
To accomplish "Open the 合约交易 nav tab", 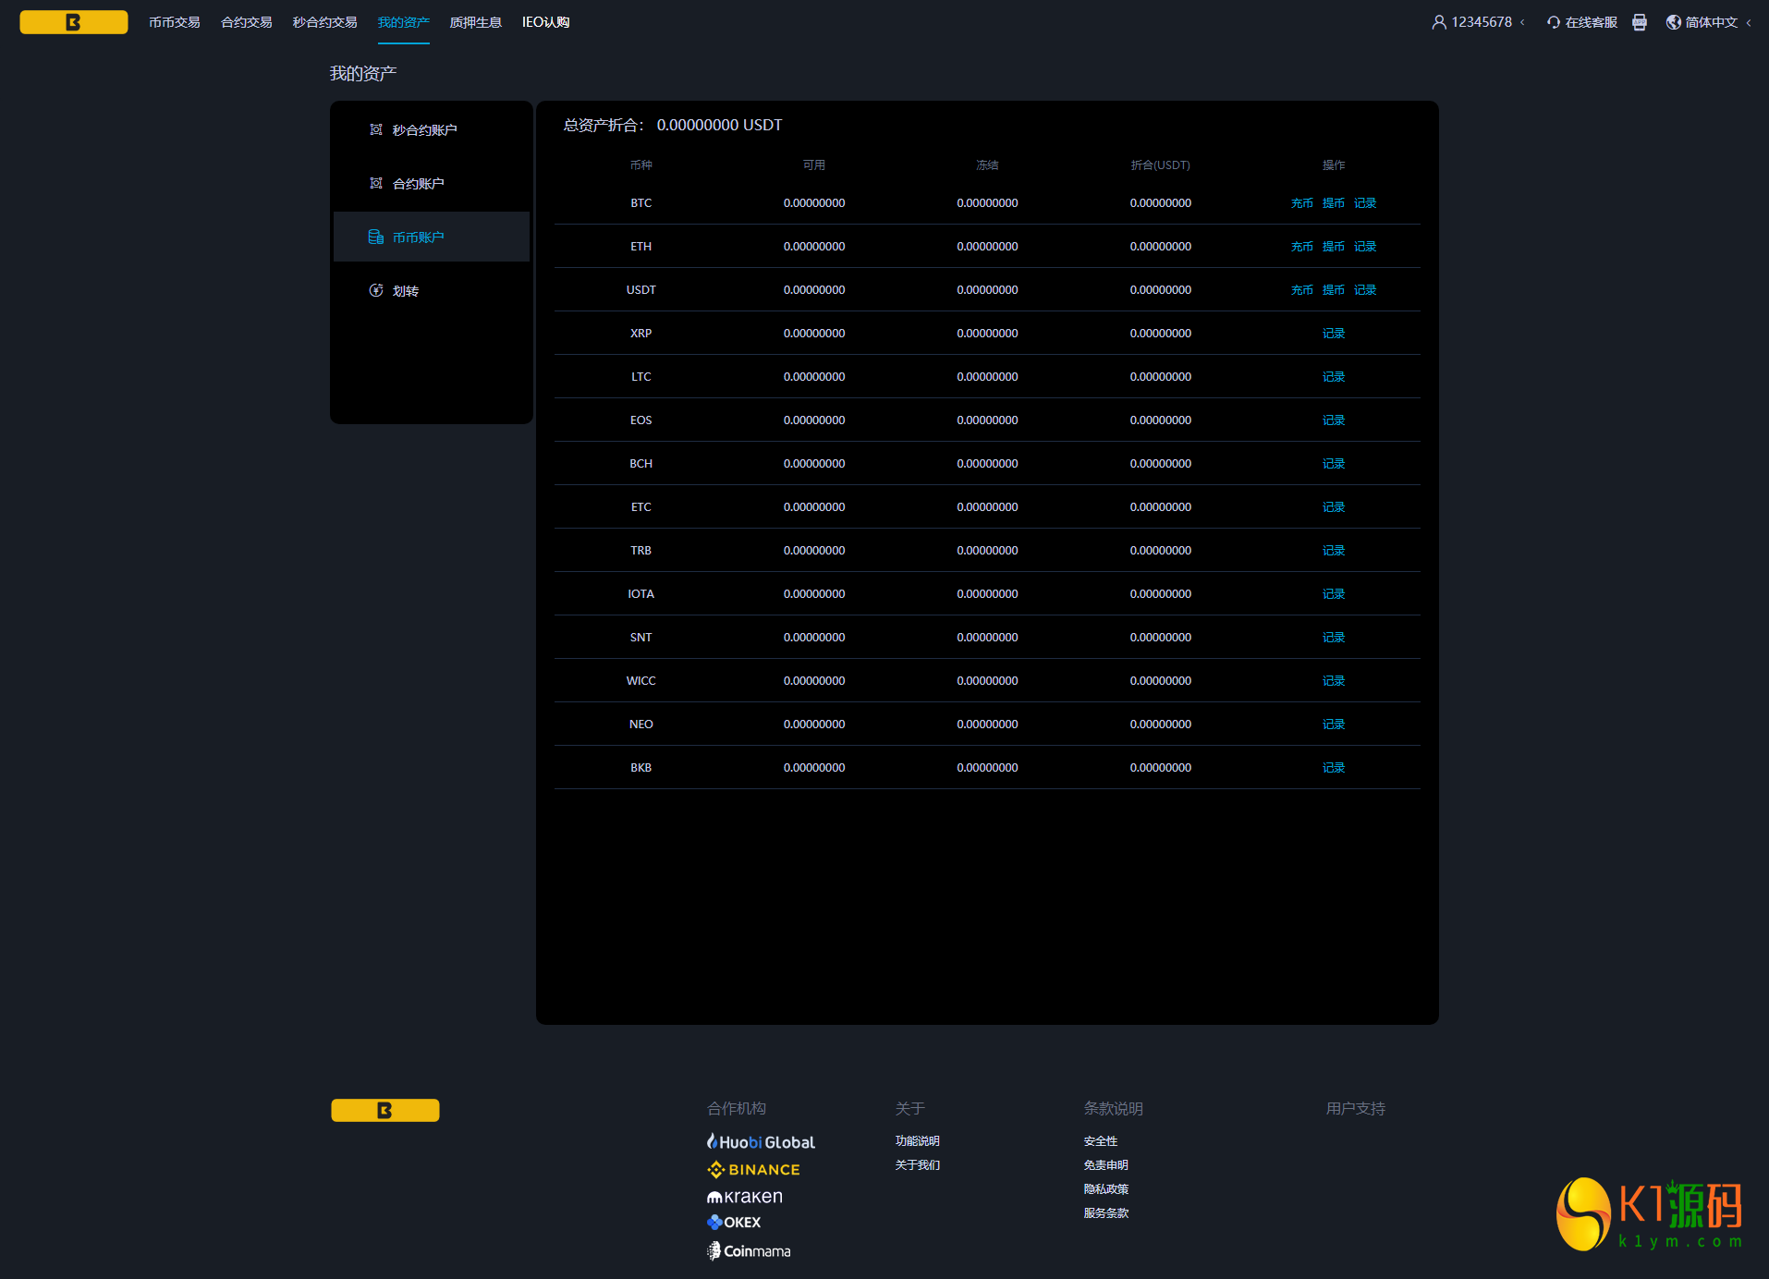I will point(247,22).
